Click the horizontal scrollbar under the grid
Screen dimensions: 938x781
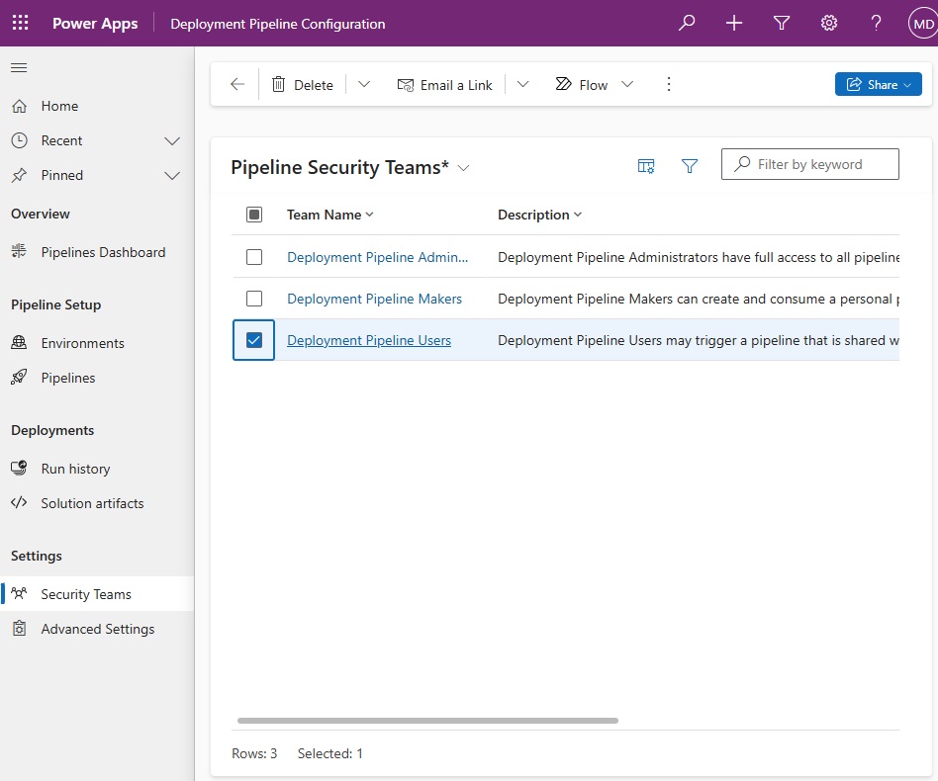[x=427, y=721]
